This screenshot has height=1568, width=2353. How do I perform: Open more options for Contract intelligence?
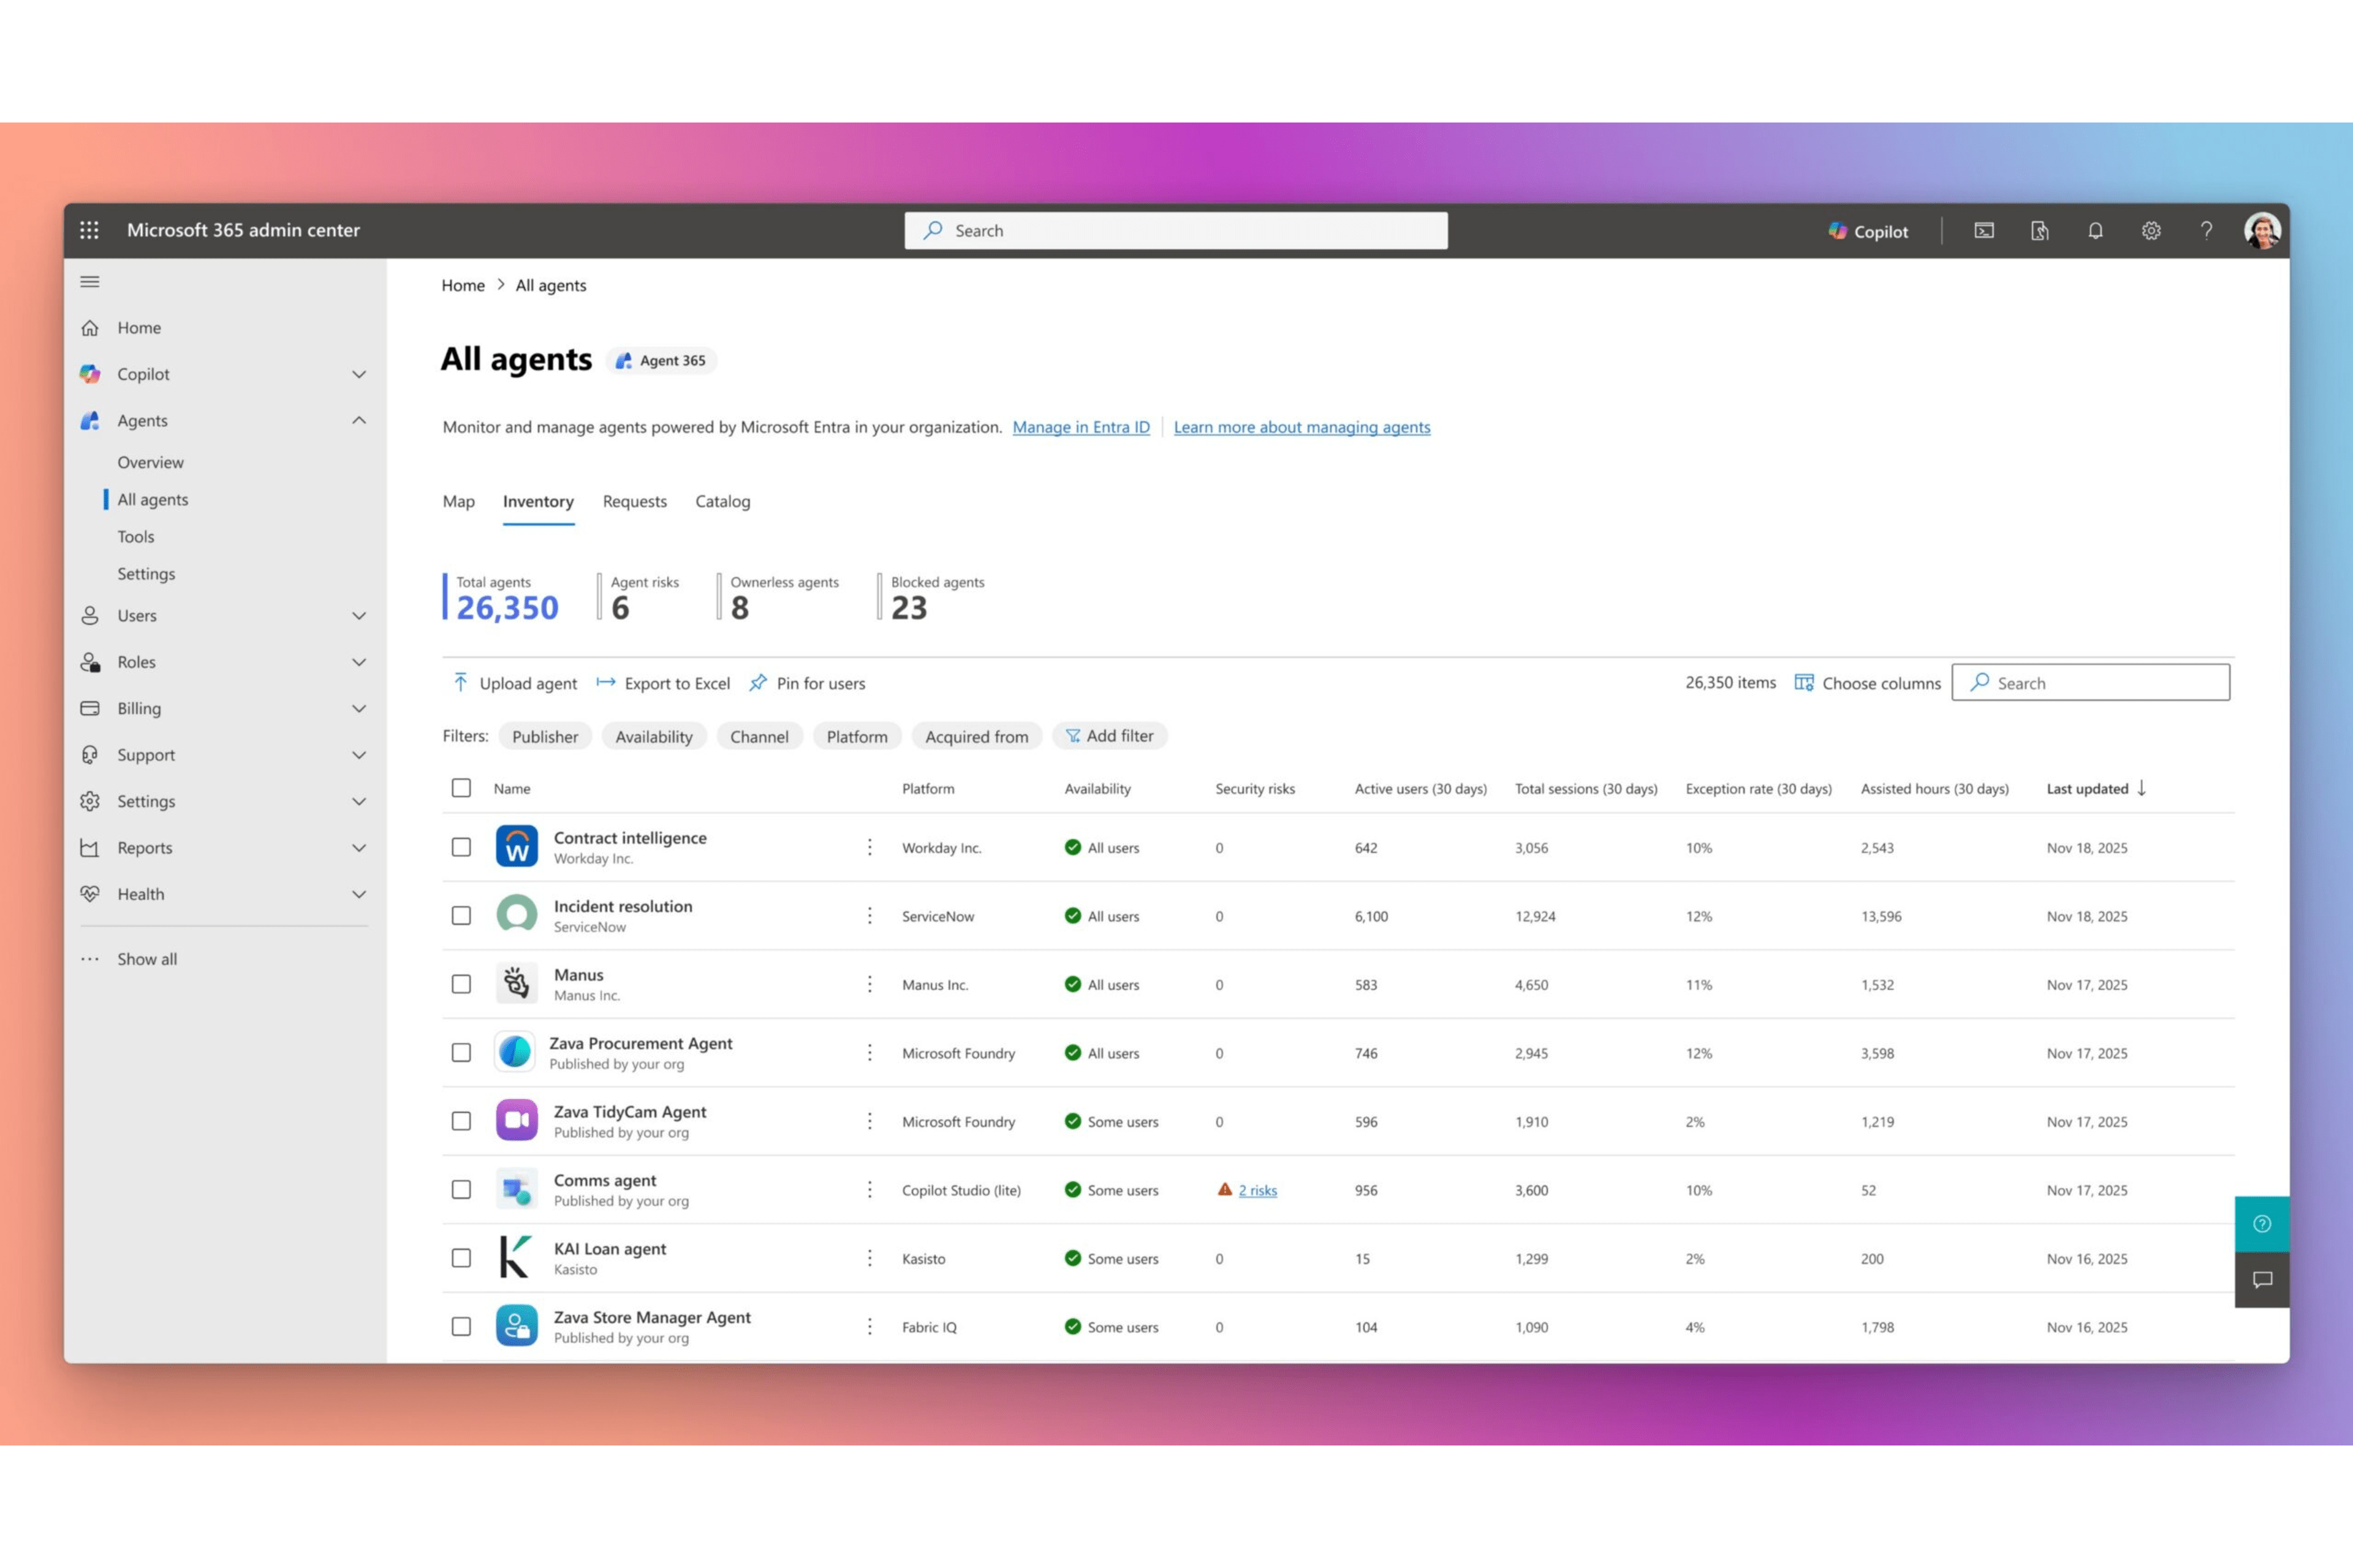(870, 847)
